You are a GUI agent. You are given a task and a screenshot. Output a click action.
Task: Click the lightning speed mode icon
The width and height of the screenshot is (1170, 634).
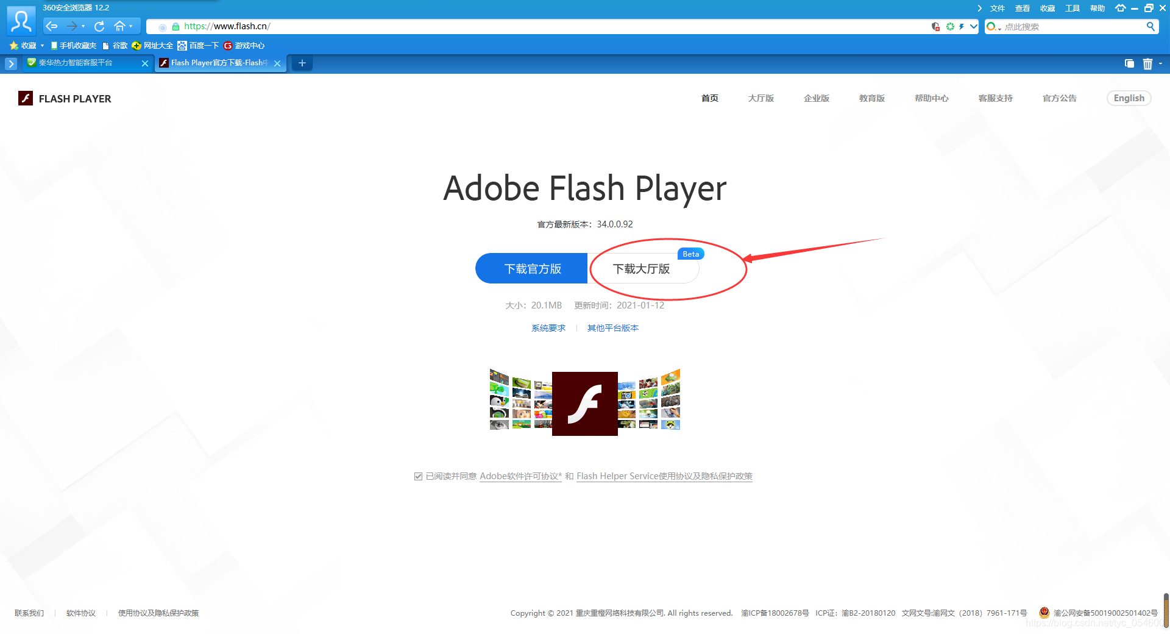tap(962, 27)
